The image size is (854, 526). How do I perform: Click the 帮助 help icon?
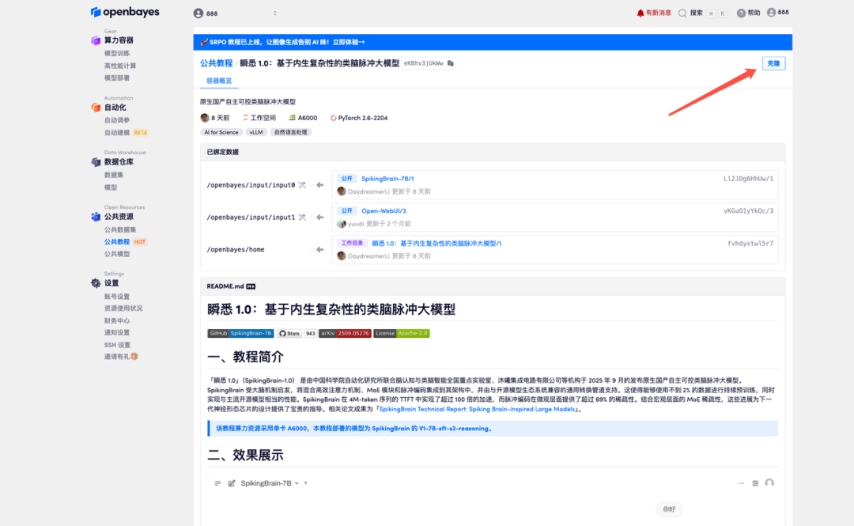(x=741, y=13)
